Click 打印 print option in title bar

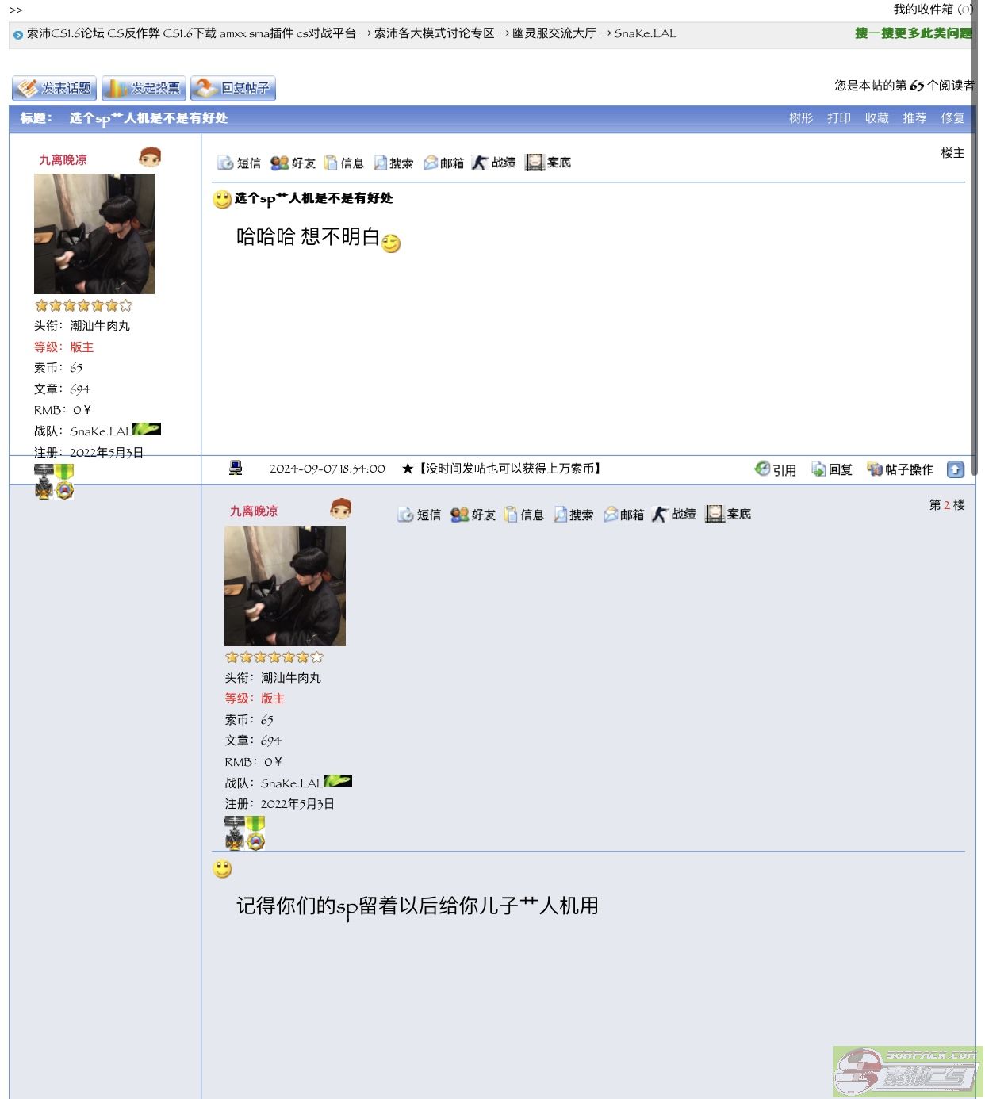[x=839, y=118]
